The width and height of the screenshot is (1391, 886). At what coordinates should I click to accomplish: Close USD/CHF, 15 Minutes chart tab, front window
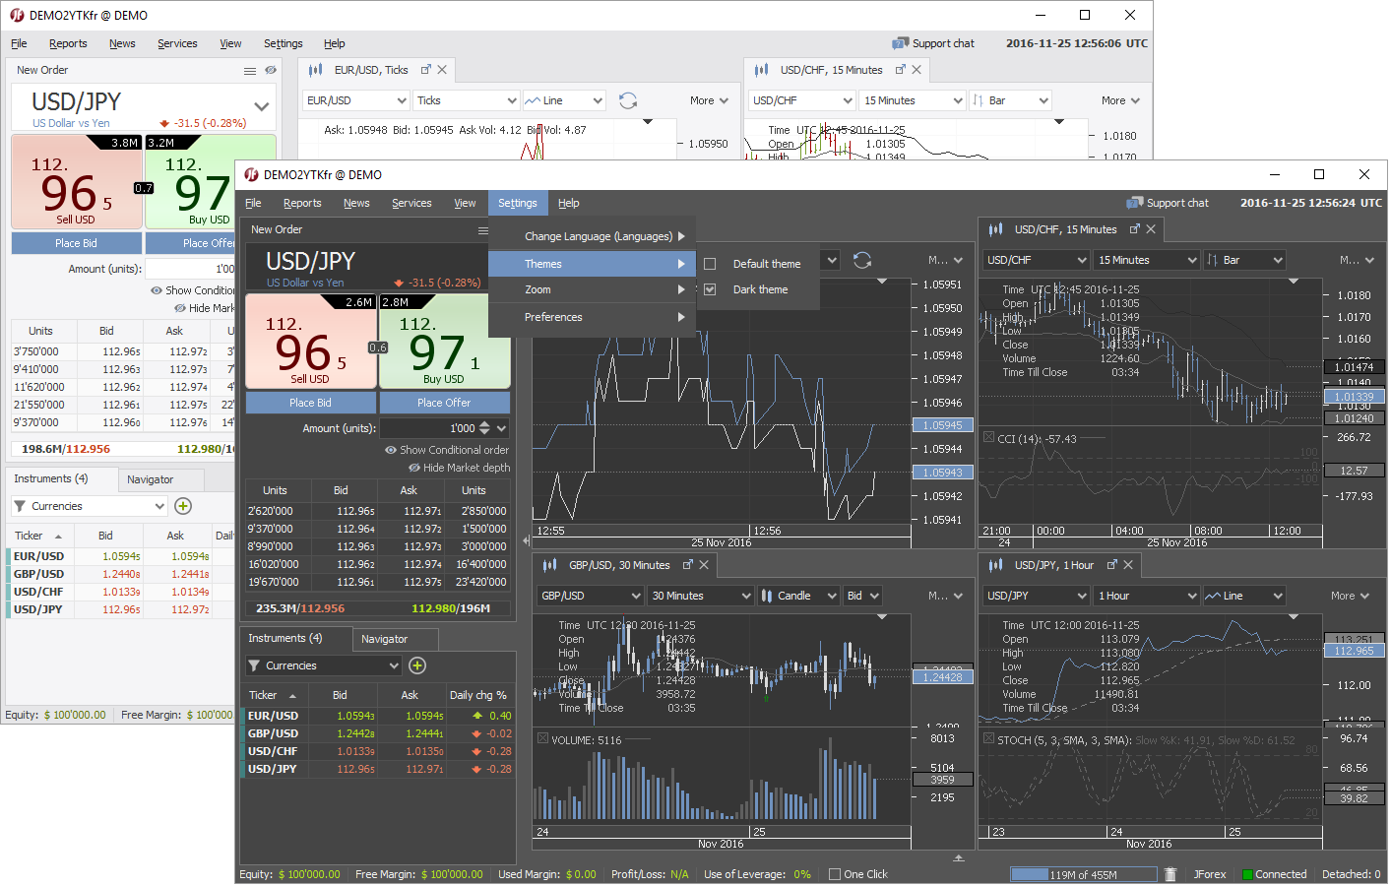(x=1151, y=229)
